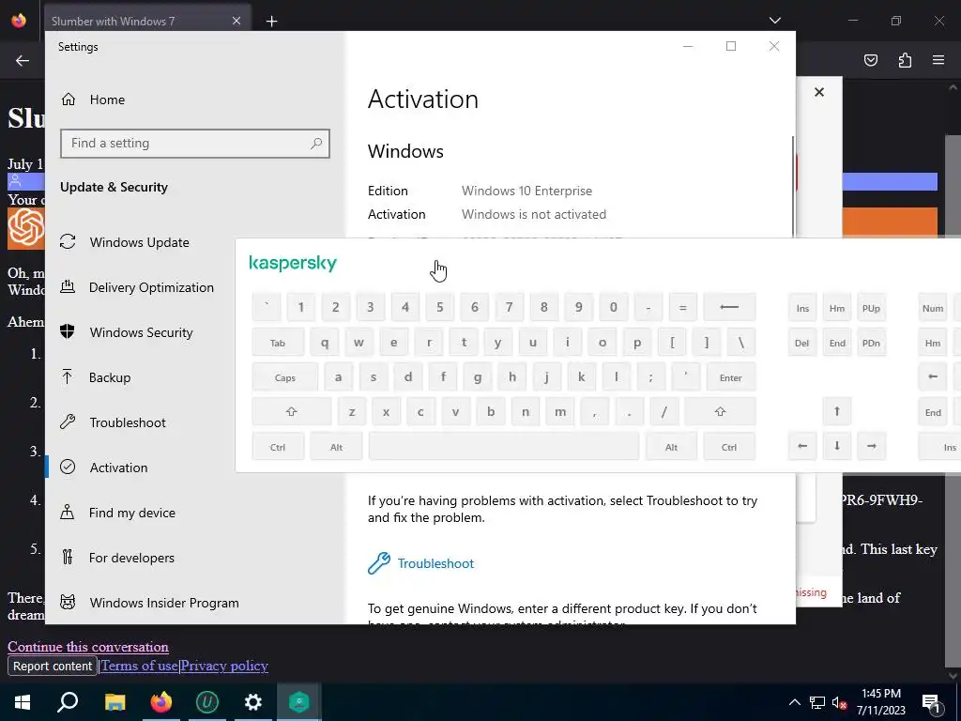The height and width of the screenshot is (721, 961).
Task: Toggle Num key on virtual keyboard
Action: pos(933,308)
